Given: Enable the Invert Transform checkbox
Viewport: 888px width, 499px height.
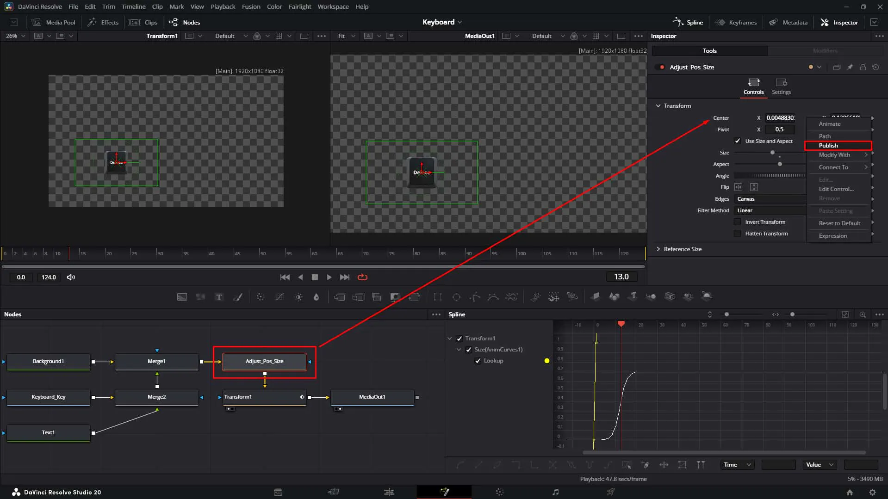Looking at the screenshot, I should coord(738,222).
